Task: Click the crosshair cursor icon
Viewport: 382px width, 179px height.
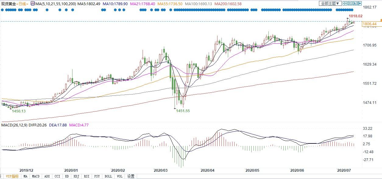Action: click(x=345, y=4)
